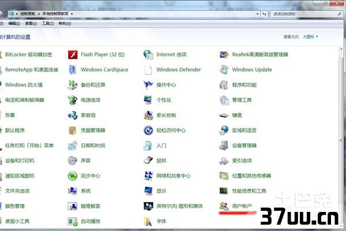Open the 轻松访问中心 icon
Image resolution: width=346 pixels, height=231 pixels.
tap(148, 131)
